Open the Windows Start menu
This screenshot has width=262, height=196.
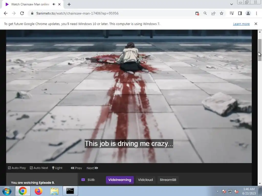7,191
